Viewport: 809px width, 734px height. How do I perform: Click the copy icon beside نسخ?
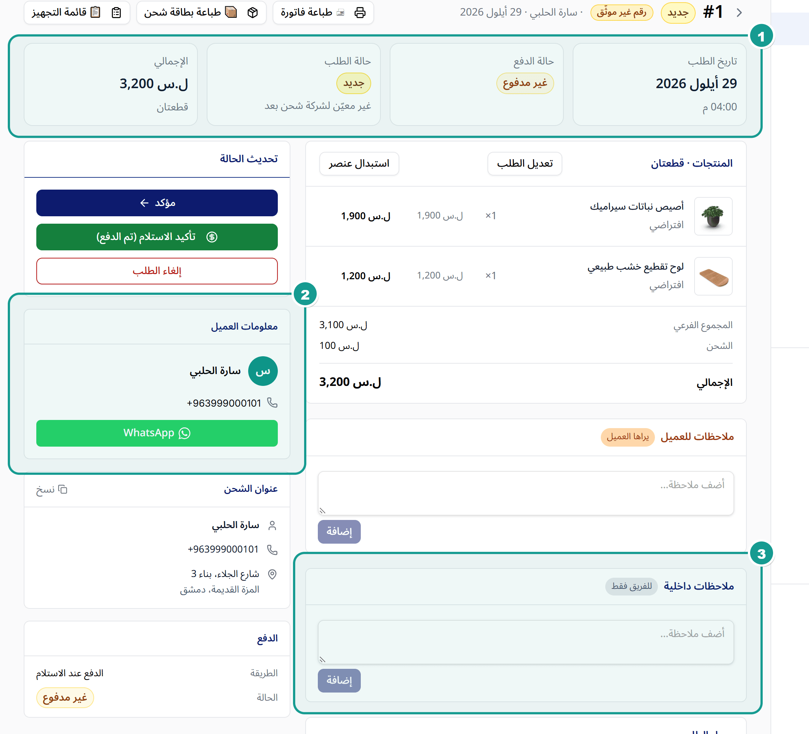(x=63, y=489)
